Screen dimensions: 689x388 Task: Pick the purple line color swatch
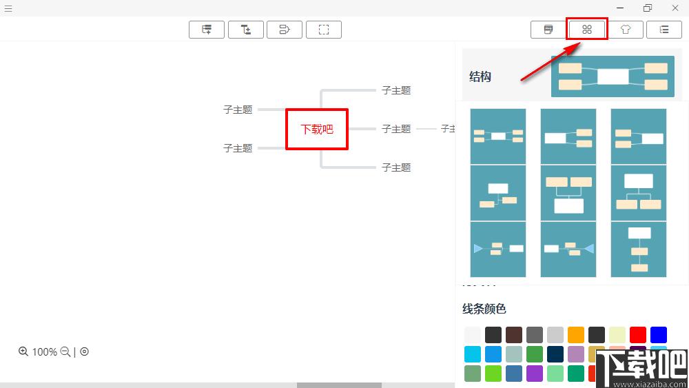tap(535, 374)
